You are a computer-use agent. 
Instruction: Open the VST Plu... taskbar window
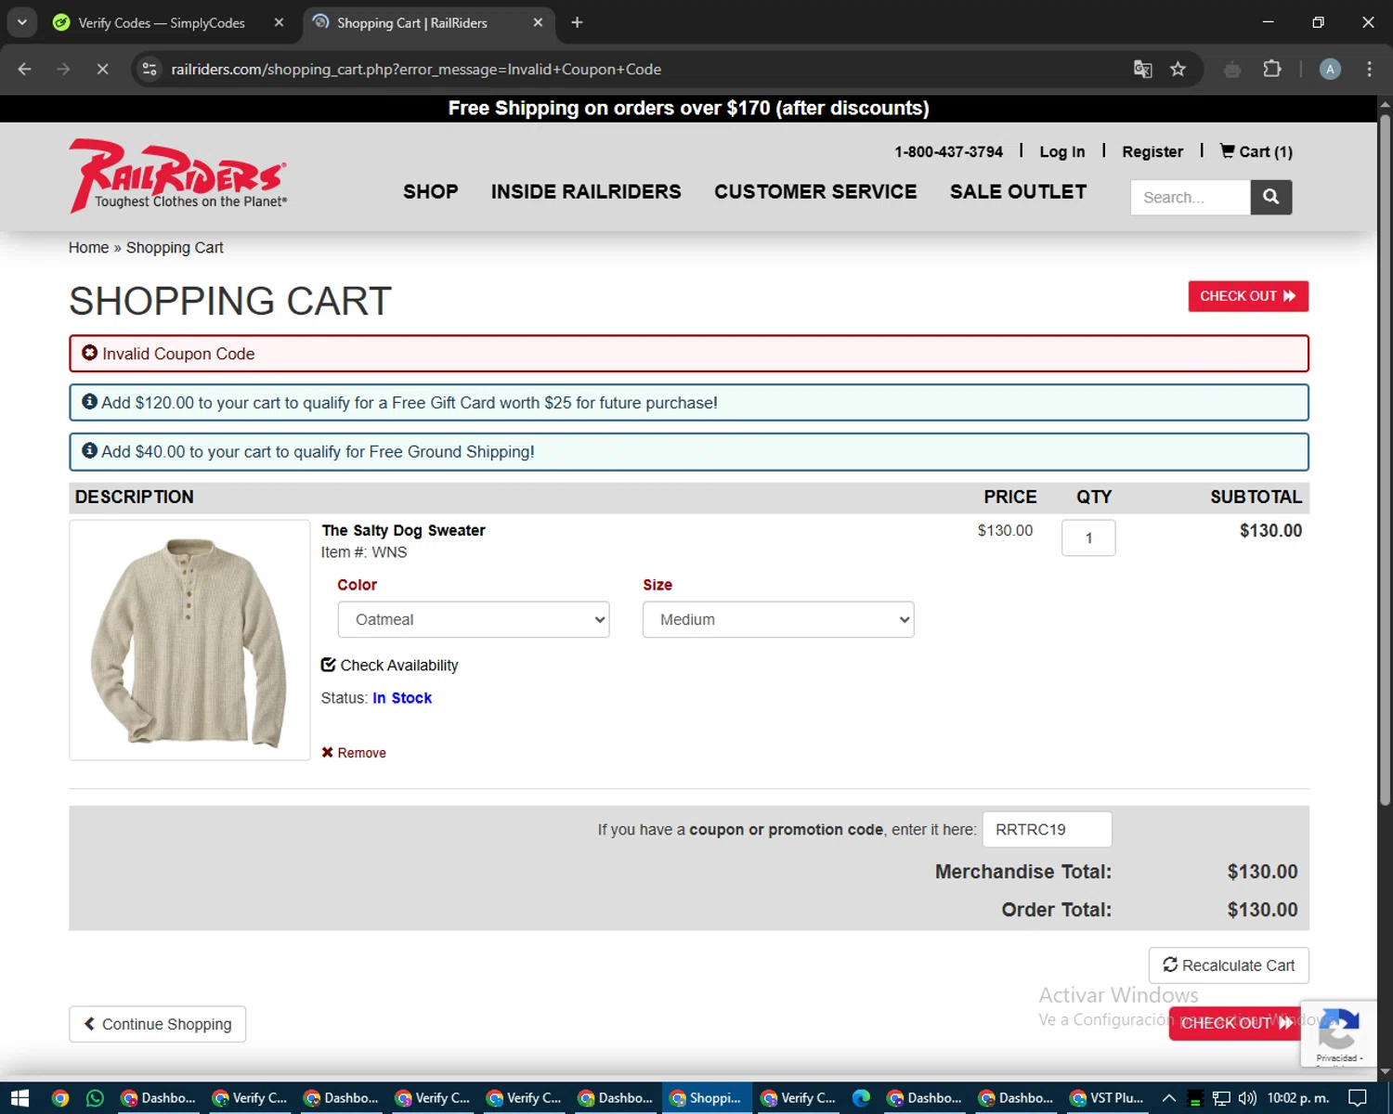1107,1098
